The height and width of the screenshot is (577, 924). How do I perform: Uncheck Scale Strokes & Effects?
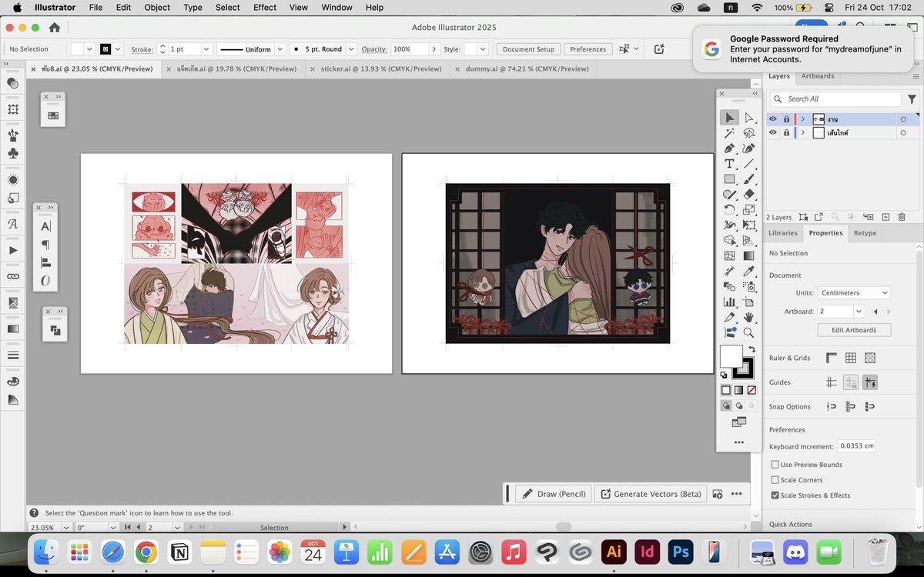coord(775,495)
